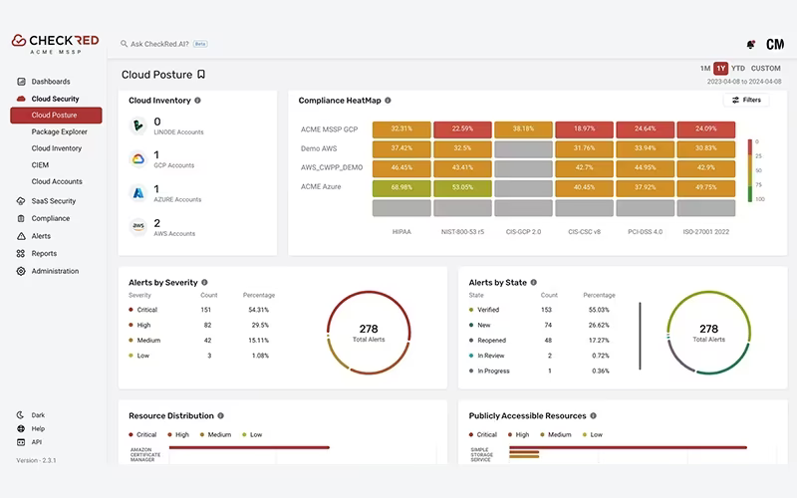797x498 pixels.
Task: Expand the Cloud Security menu
Action: point(55,99)
